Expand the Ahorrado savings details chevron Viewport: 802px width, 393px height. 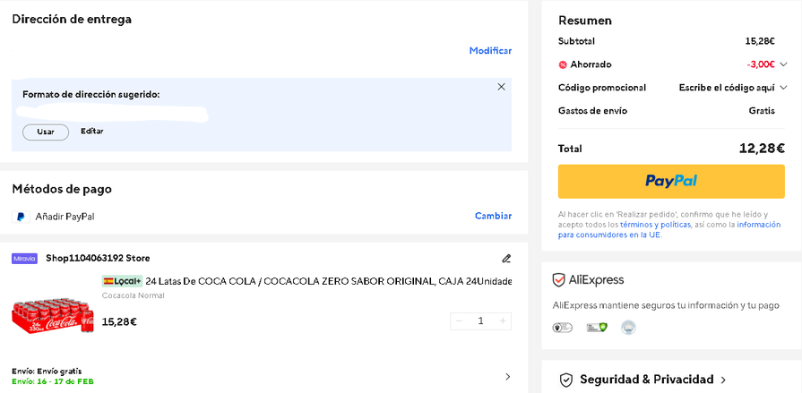tap(783, 65)
